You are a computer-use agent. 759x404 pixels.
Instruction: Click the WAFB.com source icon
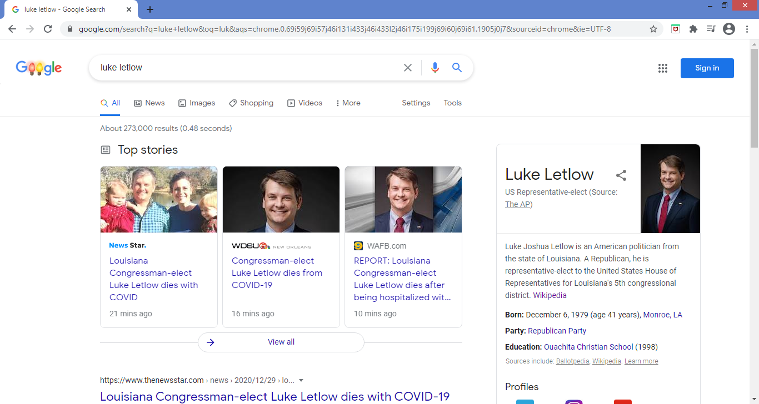358,246
